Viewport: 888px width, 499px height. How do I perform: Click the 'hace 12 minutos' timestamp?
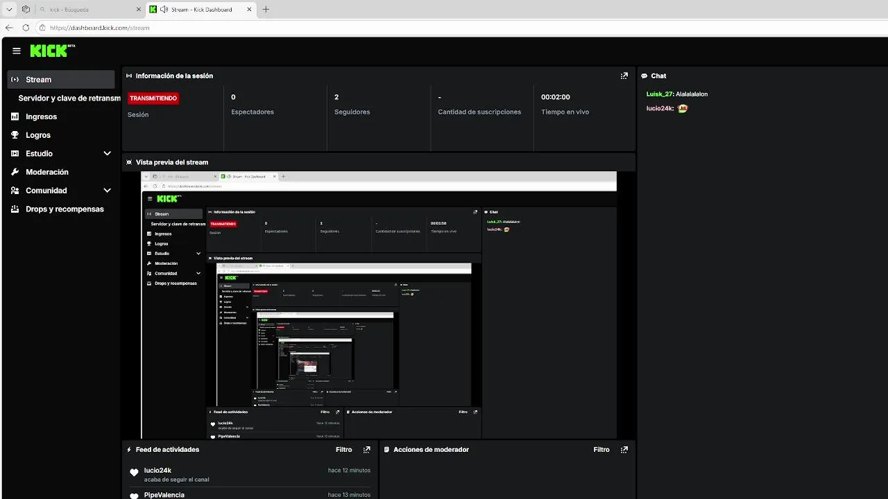tap(349, 471)
